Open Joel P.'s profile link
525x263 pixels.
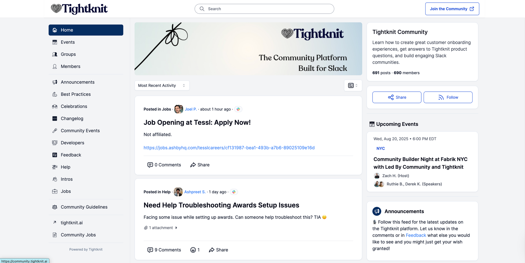pos(191,109)
